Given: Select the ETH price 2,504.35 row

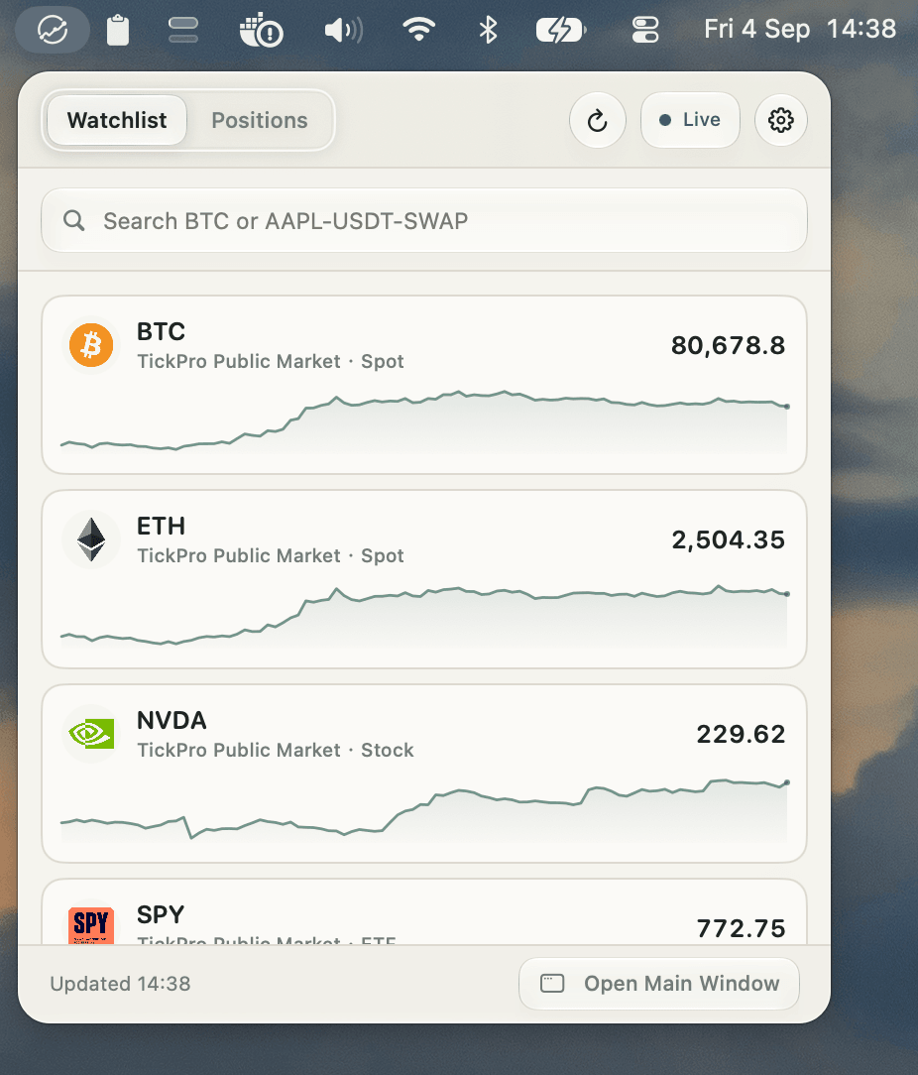Looking at the screenshot, I should click(423, 578).
